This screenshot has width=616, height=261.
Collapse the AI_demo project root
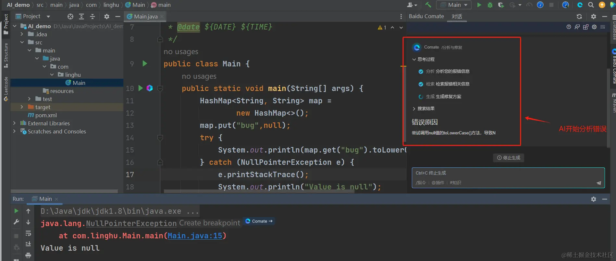click(15, 26)
